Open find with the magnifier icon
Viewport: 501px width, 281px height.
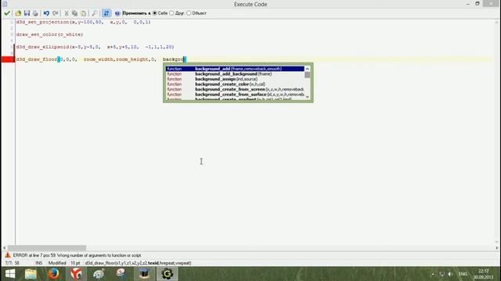point(95,13)
